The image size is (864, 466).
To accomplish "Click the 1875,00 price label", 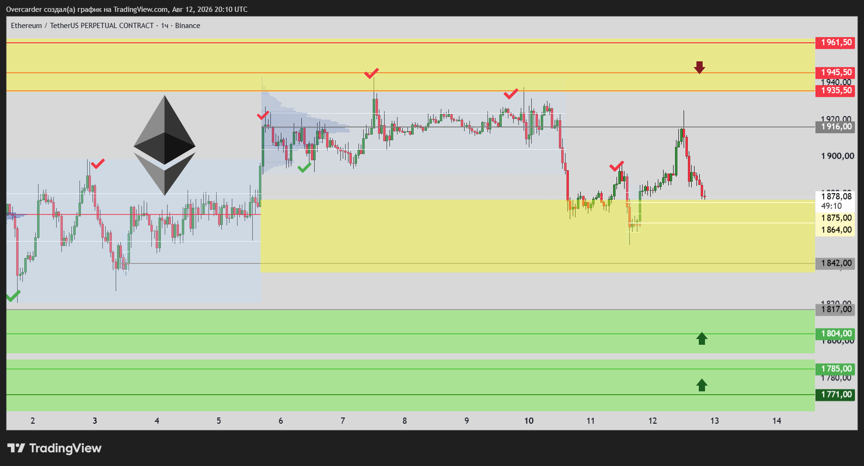I will (x=836, y=218).
